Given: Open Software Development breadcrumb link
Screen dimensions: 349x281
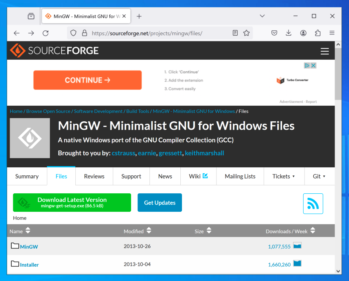Looking at the screenshot, I should coord(98,111).
